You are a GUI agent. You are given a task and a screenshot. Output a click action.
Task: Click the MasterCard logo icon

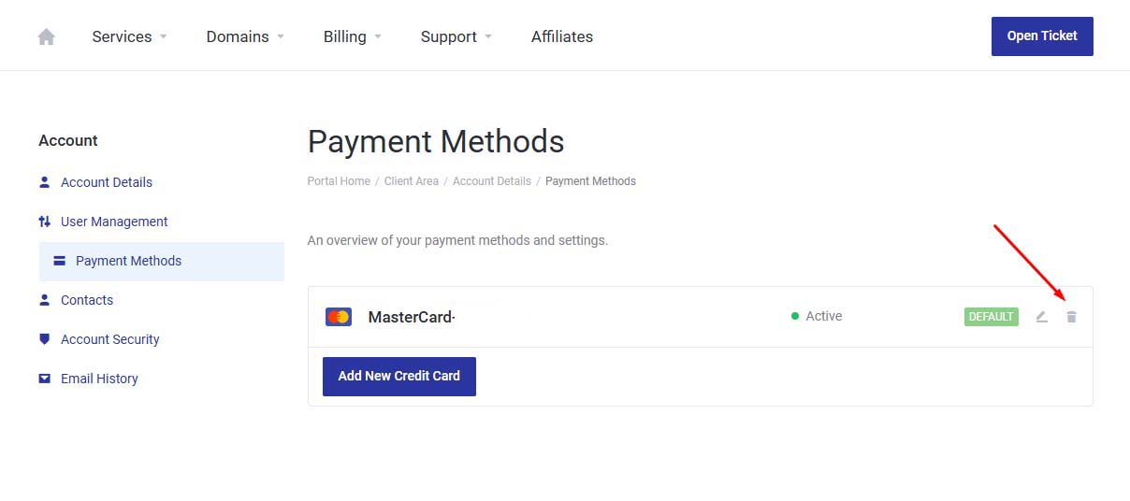click(338, 317)
